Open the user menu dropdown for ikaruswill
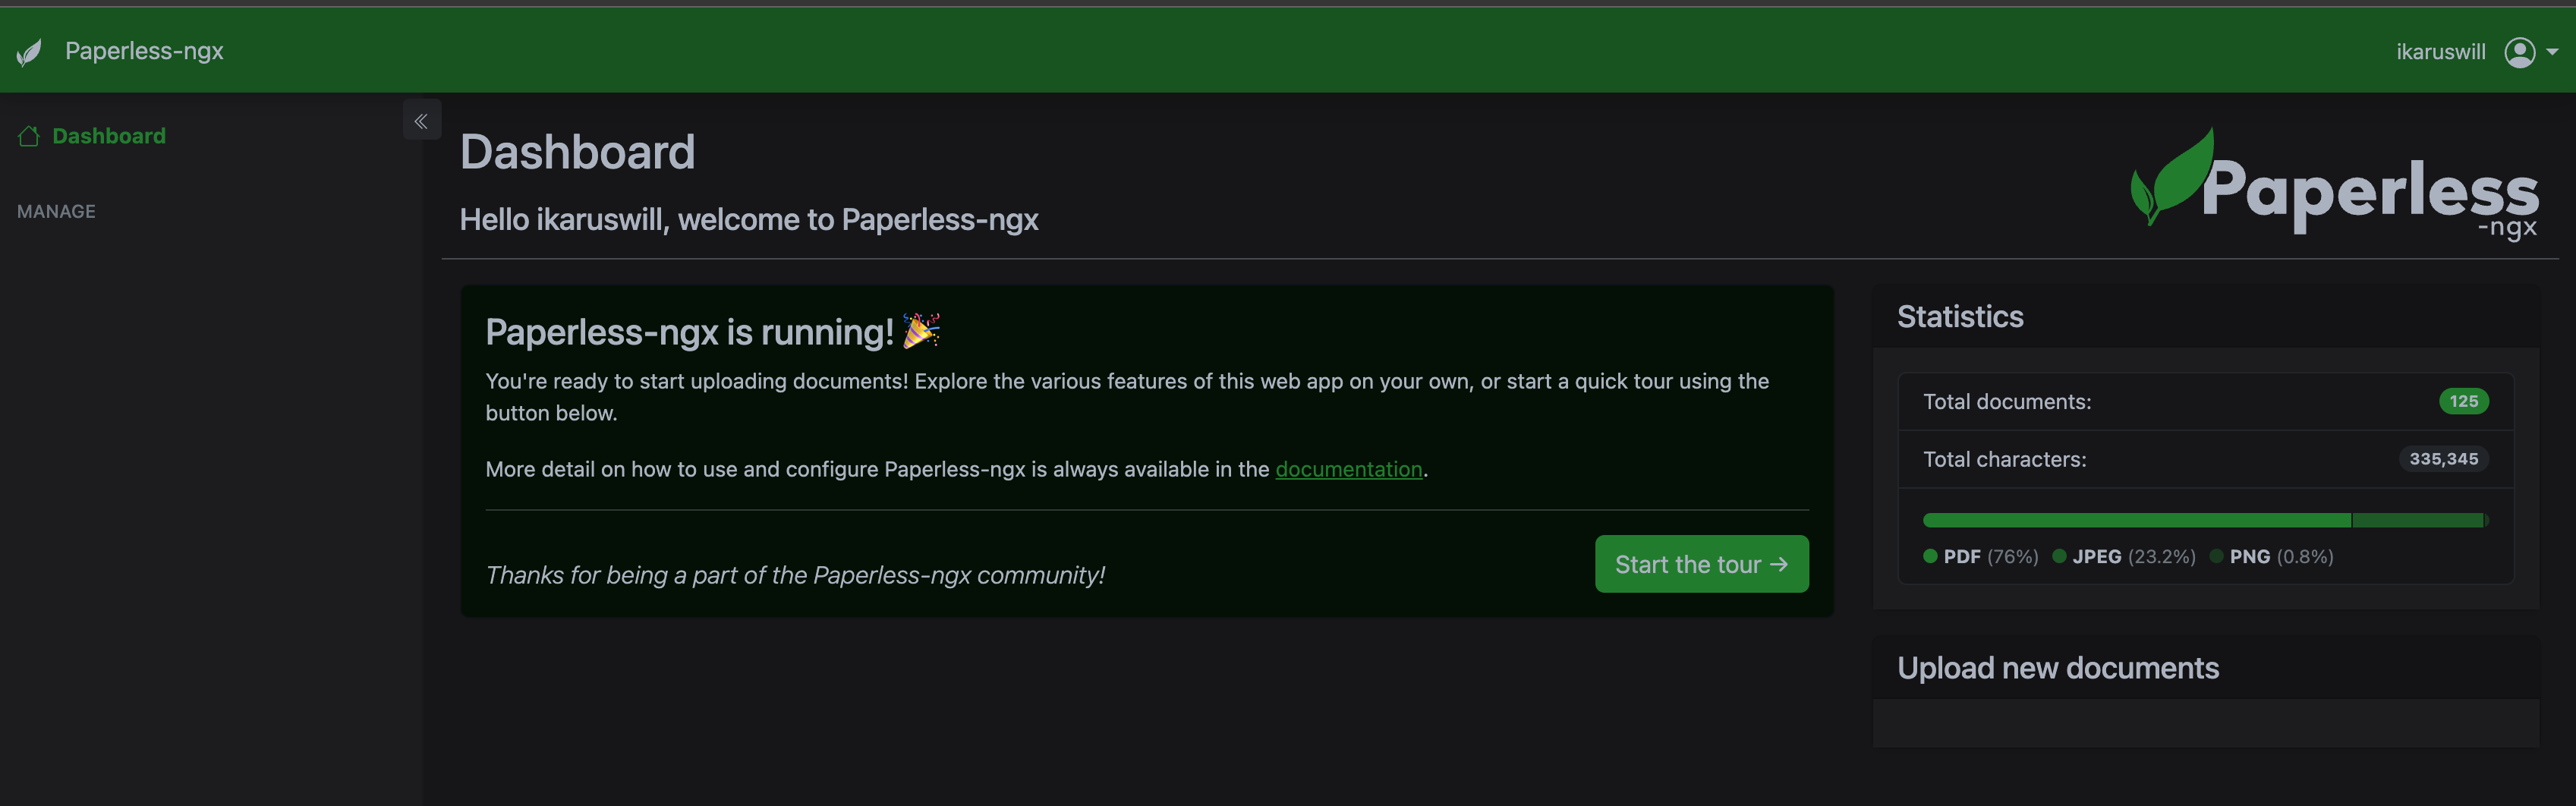This screenshot has width=2576, height=806. pyautogui.click(x=2555, y=51)
